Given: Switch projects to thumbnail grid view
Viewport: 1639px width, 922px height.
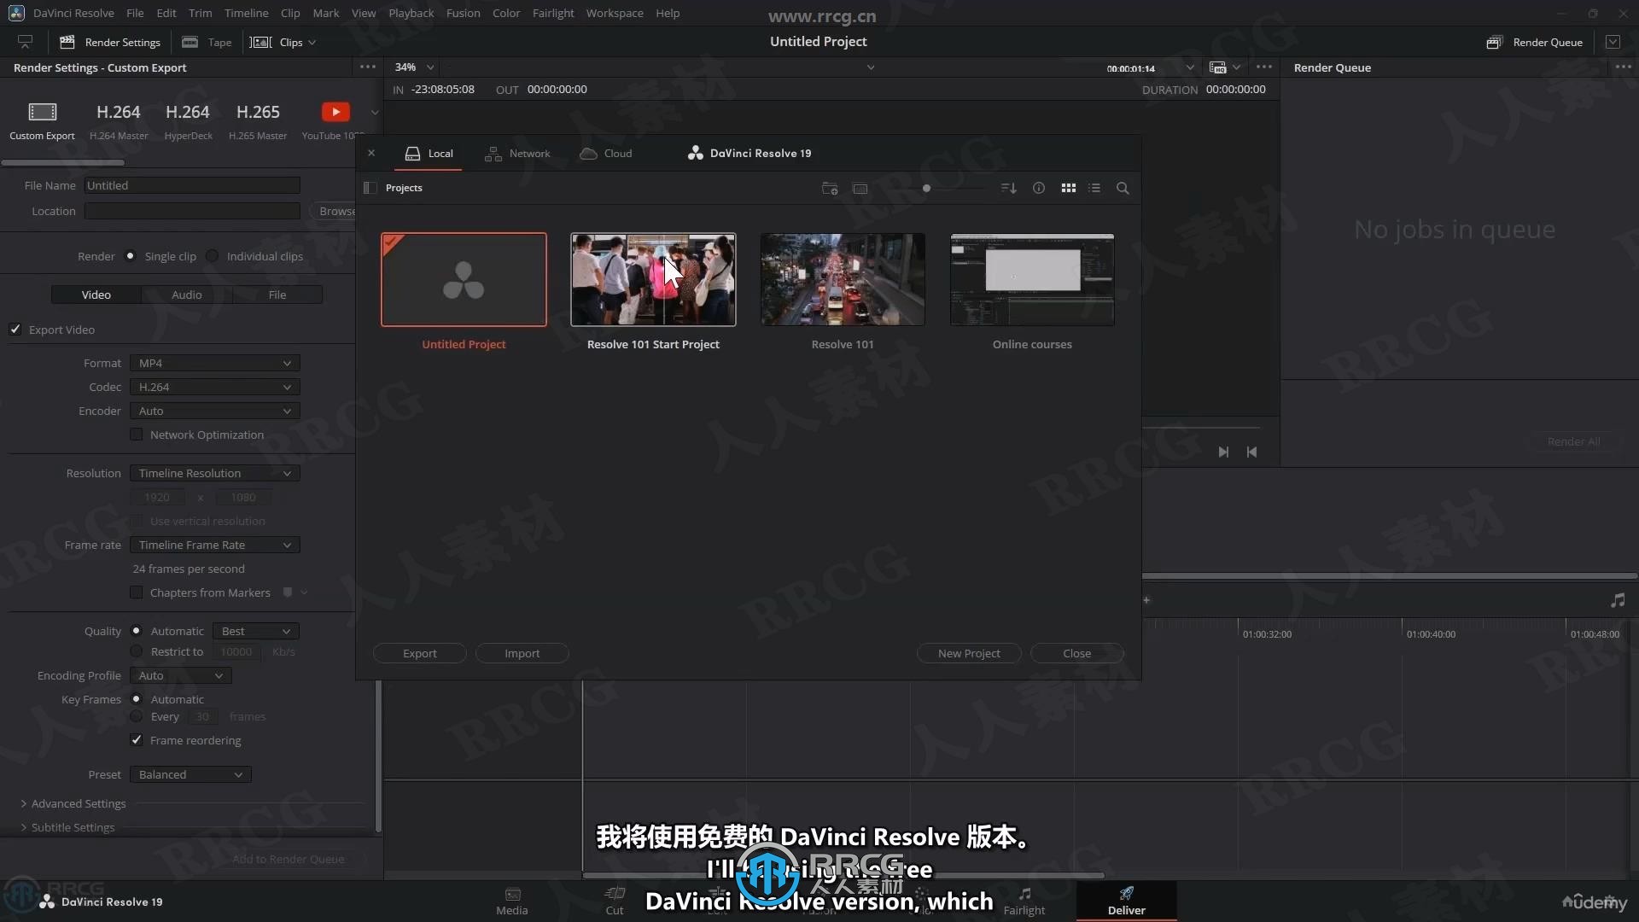Looking at the screenshot, I should 1068,188.
